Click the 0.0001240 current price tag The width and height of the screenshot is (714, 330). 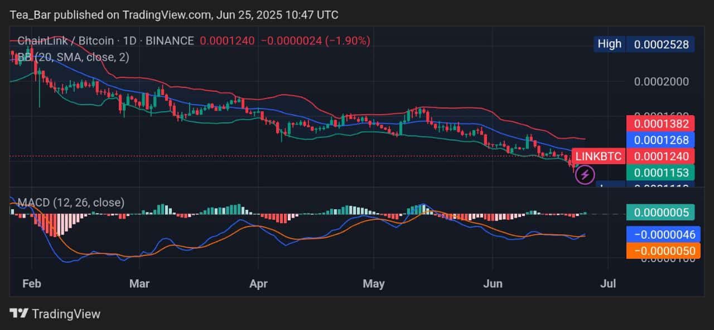[660, 156]
